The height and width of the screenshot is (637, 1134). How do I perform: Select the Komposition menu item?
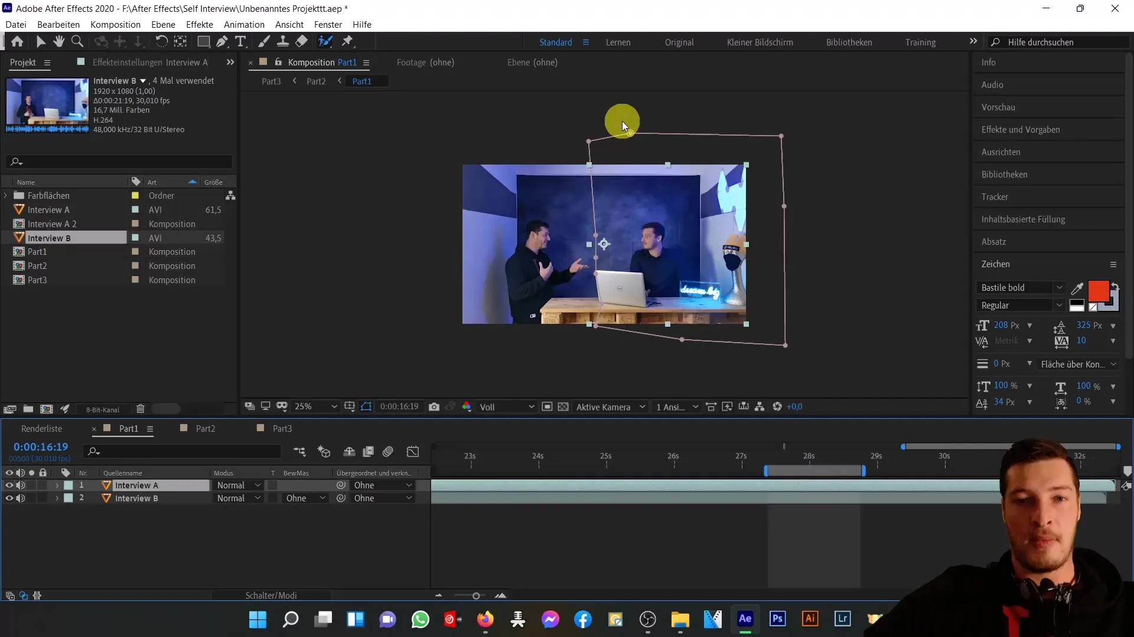115,24
